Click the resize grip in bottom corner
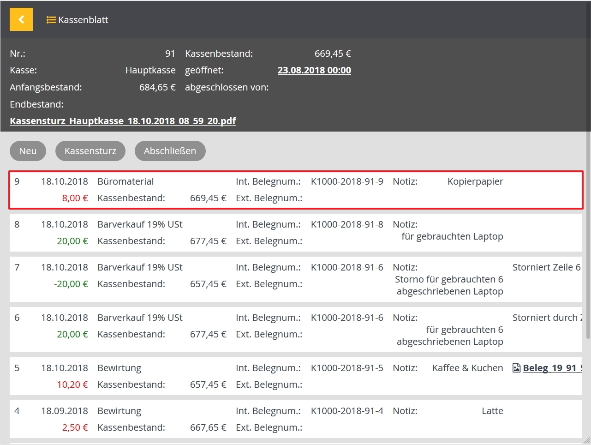591x445 pixels. 586,440
